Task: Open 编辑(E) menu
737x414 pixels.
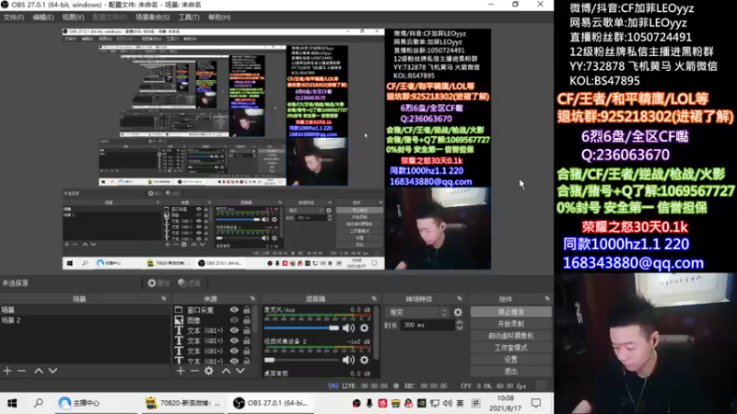Action: pyautogui.click(x=43, y=17)
